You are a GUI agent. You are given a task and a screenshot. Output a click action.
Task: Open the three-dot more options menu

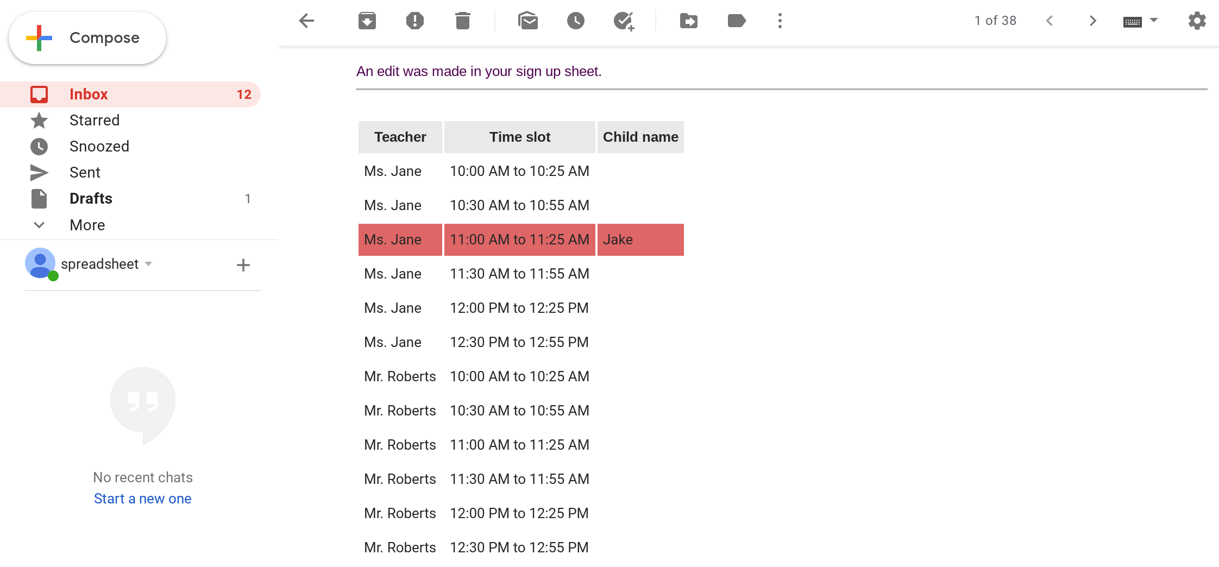click(780, 21)
